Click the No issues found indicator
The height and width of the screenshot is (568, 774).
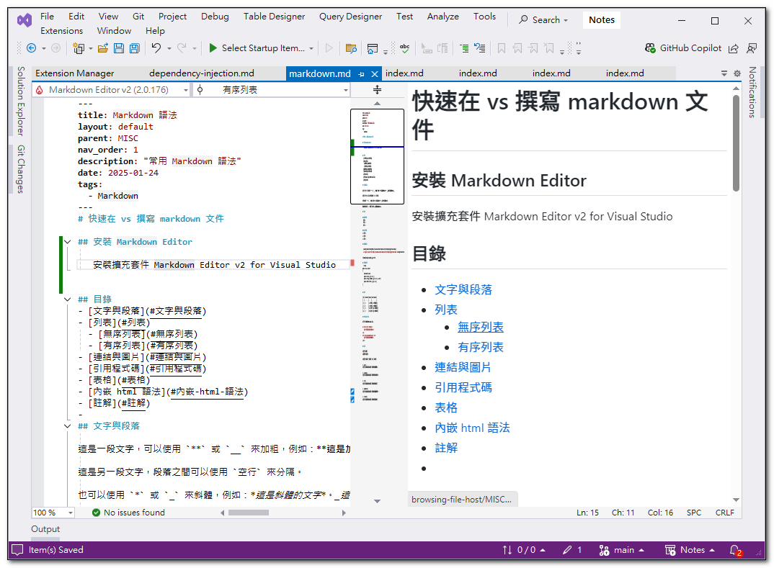tap(128, 513)
